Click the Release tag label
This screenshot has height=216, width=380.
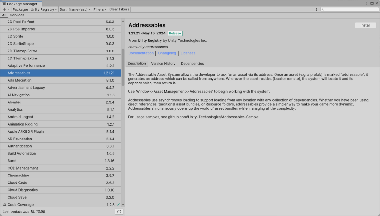175,33
